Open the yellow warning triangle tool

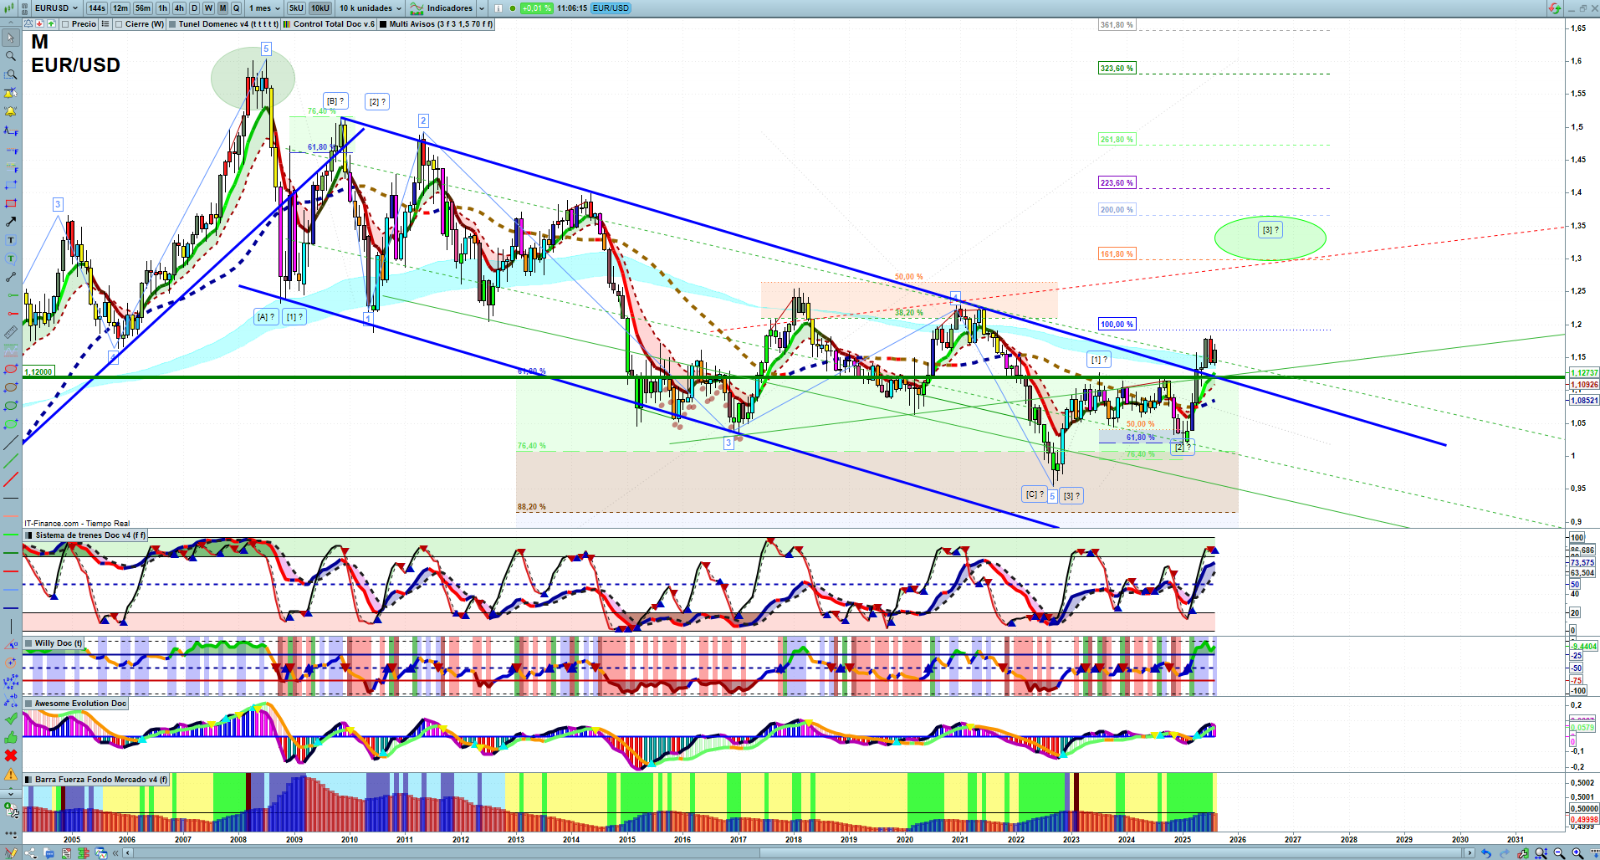(11, 774)
